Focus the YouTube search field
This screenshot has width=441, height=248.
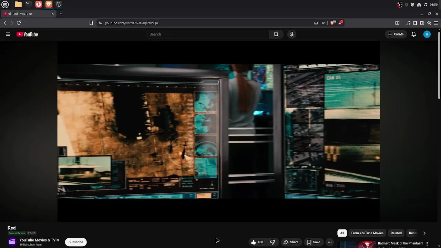pyautogui.click(x=207, y=34)
